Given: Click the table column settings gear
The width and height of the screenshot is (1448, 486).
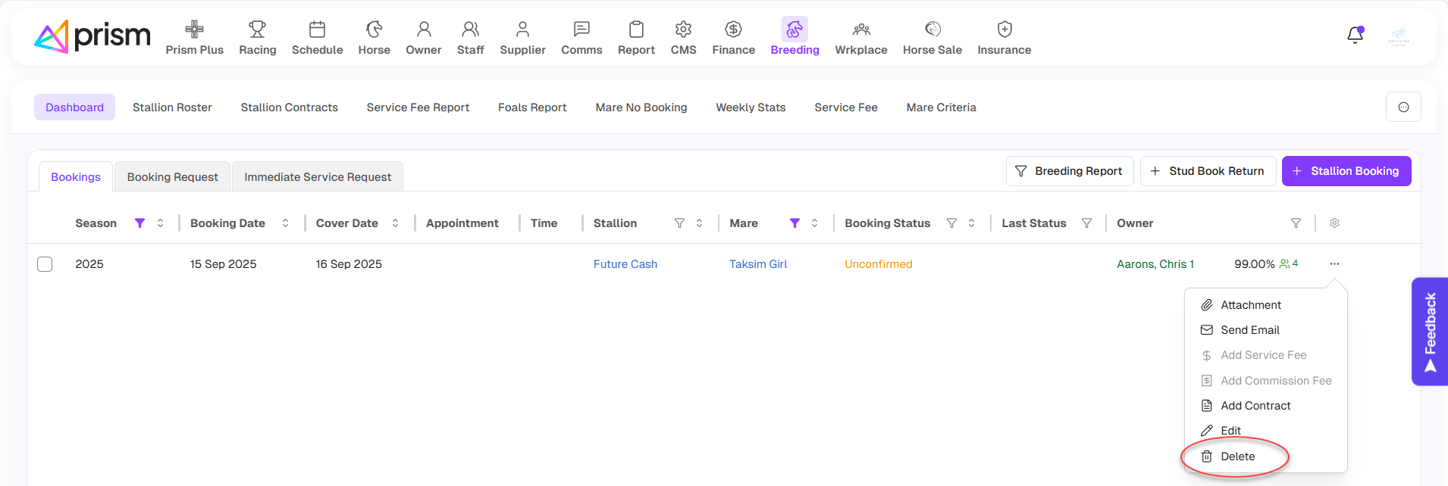Looking at the screenshot, I should coord(1334,223).
